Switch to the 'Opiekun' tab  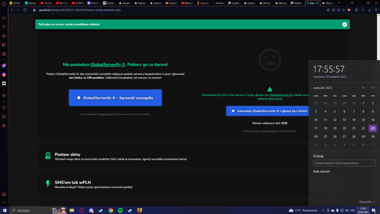(250, 3)
